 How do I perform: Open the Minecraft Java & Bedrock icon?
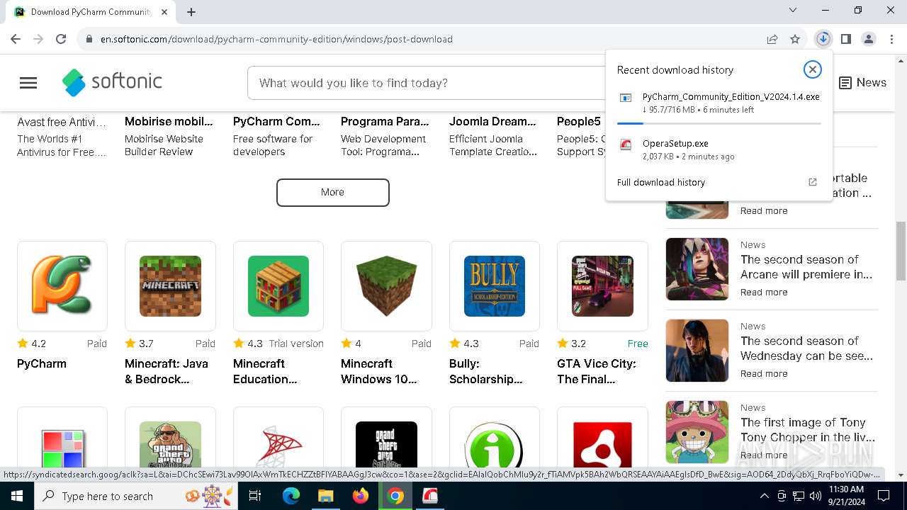tap(170, 285)
